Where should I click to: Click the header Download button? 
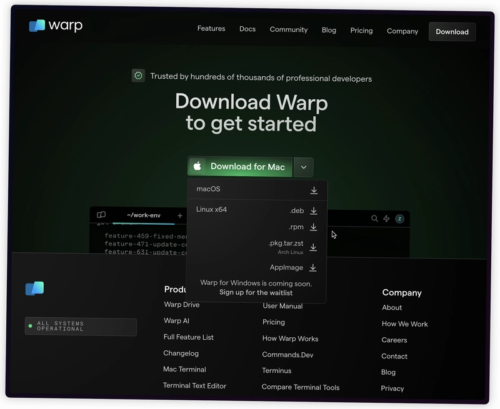pyautogui.click(x=452, y=32)
